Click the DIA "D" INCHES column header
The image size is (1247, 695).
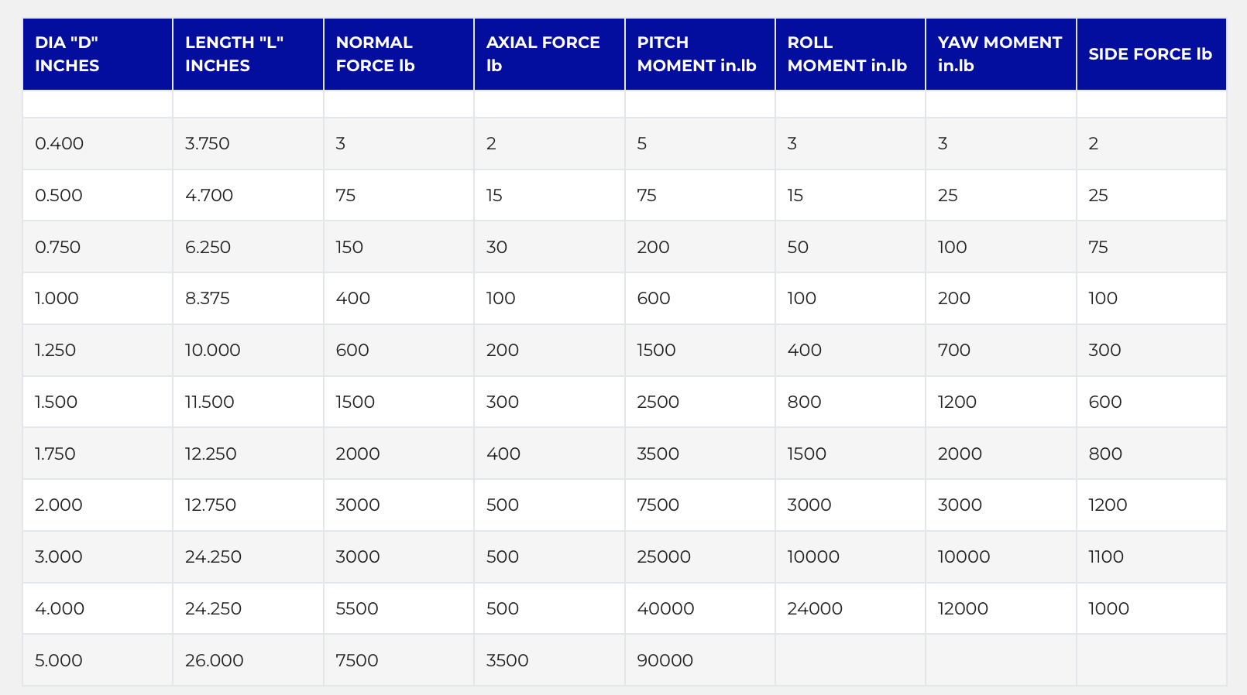coord(98,54)
